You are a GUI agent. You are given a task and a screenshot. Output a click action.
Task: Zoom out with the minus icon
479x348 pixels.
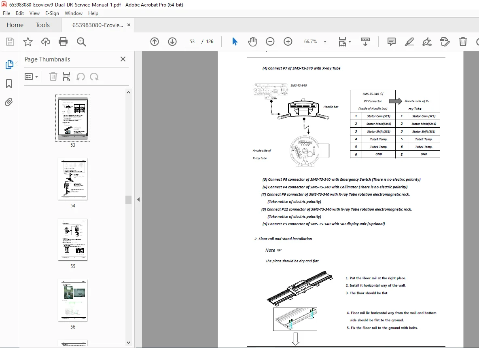pyautogui.click(x=270, y=42)
